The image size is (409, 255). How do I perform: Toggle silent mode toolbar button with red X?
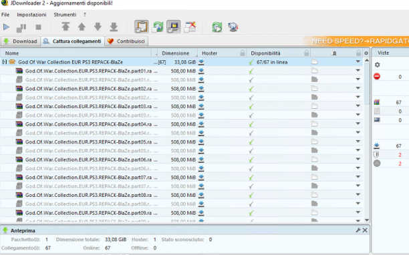click(190, 27)
